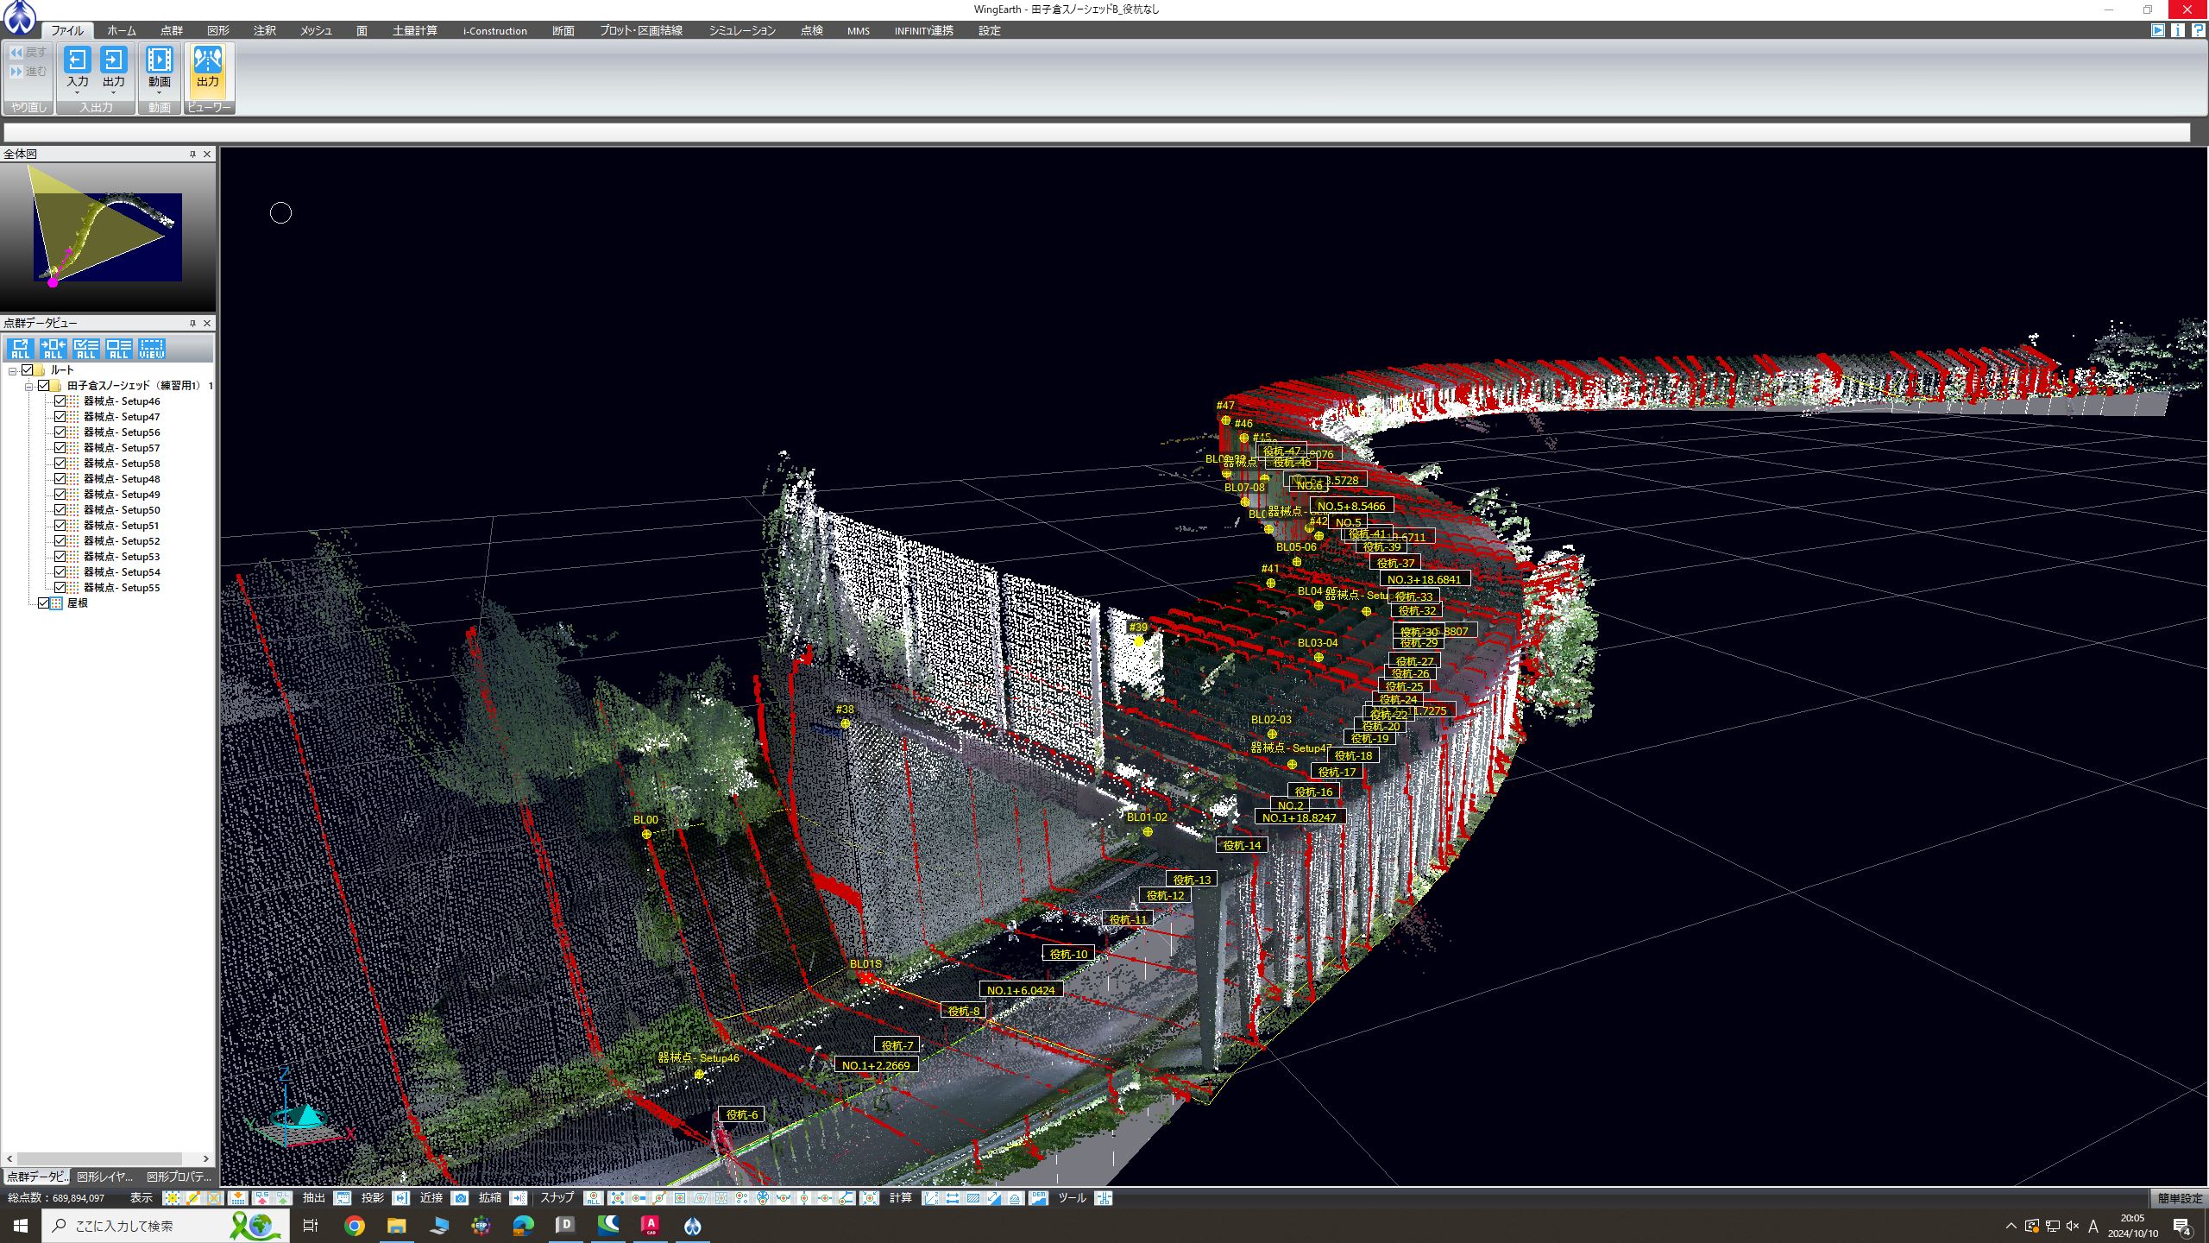Image resolution: width=2209 pixels, height=1243 pixels.
Task: Click the snap ALL icon in status bar
Action: (x=593, y=1198)
